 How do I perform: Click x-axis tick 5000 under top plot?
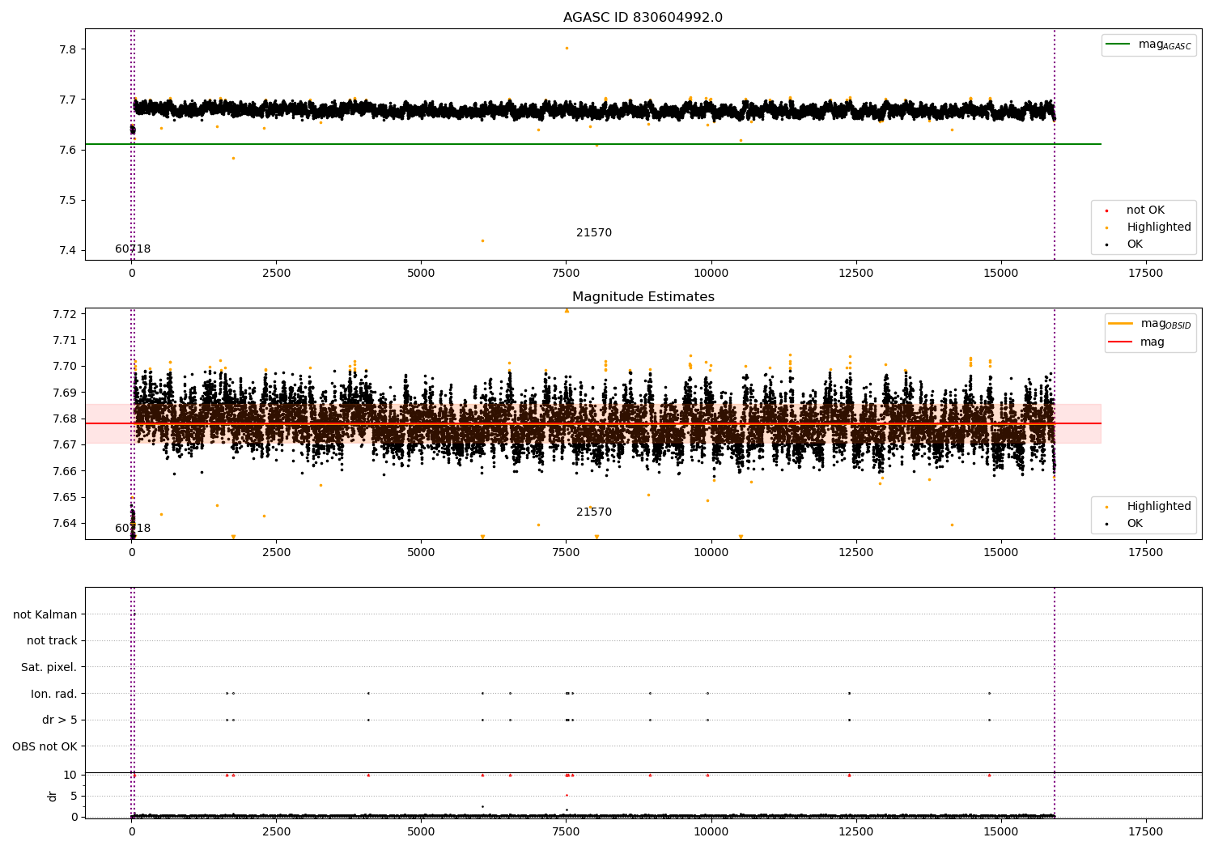(x=421, y=274)
